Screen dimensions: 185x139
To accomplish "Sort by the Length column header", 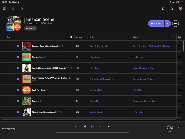I will (79, 37).
